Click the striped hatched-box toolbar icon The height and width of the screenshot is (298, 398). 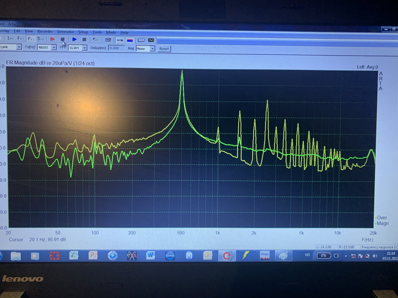[x=108, y=40]
